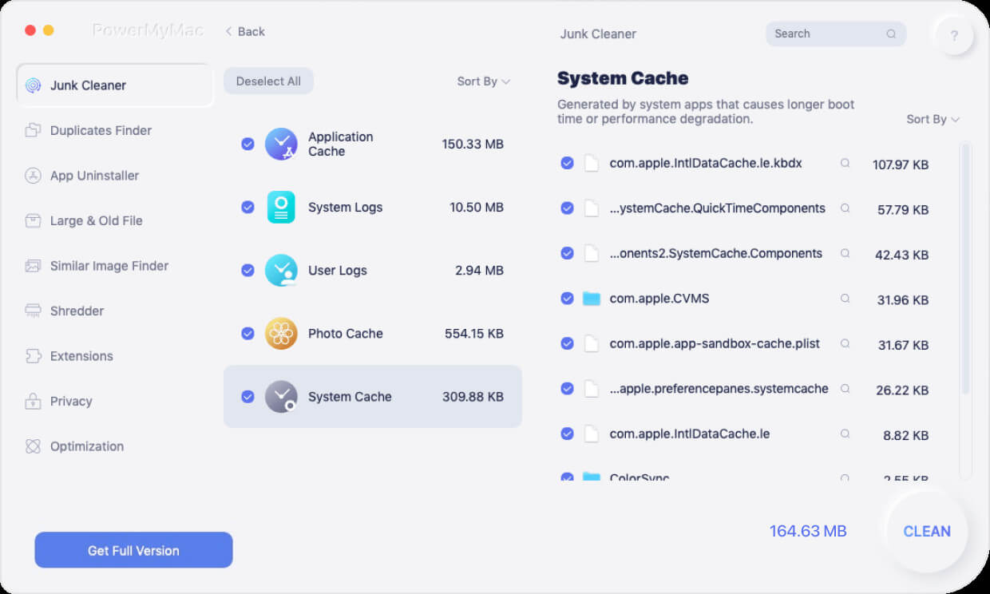Click the Application Cache category icon
Screen dimensions: 990x594
pyautogui.click(x=281, y=144)
